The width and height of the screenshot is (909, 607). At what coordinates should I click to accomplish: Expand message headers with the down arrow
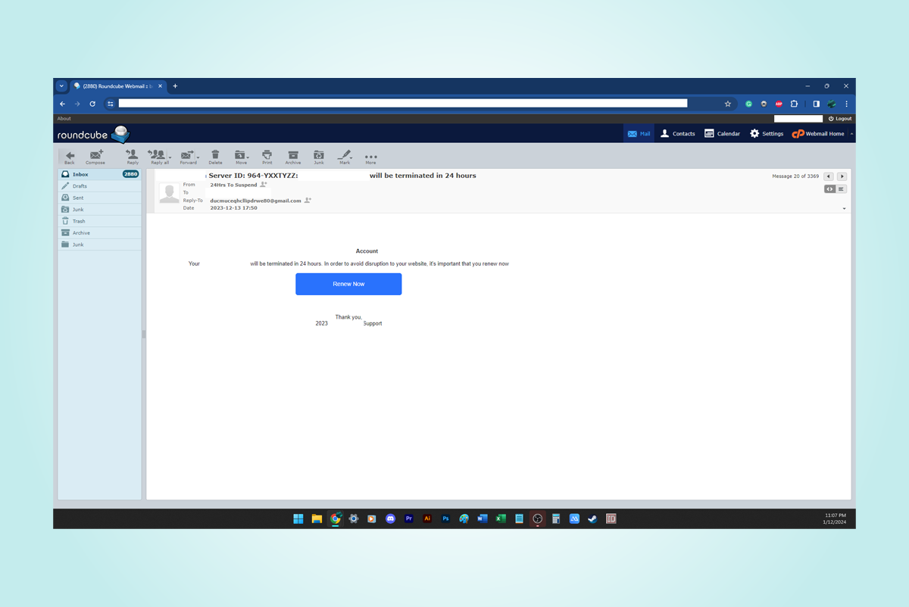pyautogui.click(x=844, y=209)
